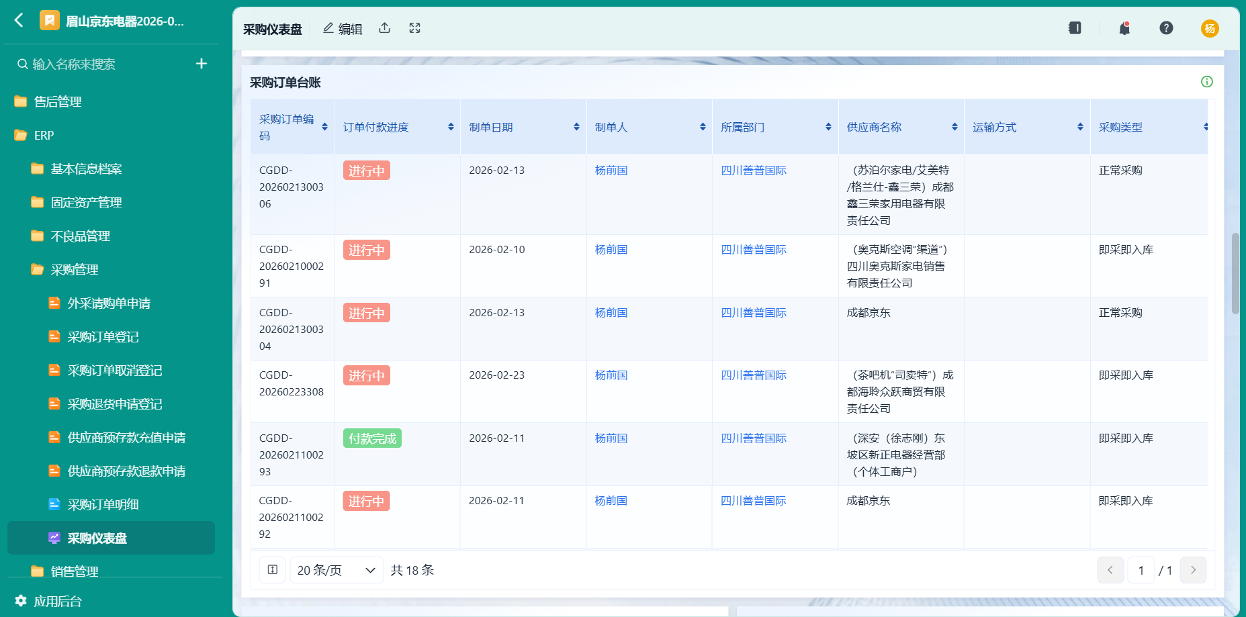Click order number CGDD-2026021000291
This screenshot has height=617, width=1246.
click(x=292, y=266)
